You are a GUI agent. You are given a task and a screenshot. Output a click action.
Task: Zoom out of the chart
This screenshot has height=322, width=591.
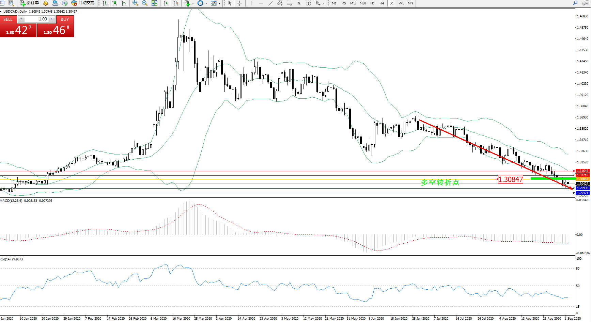[x=145, y=3]
